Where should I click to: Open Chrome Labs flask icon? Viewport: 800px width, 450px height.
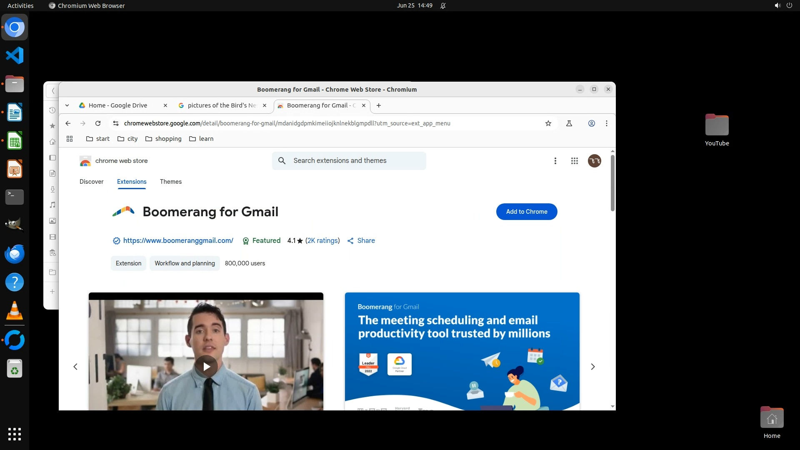pyautogui.click(x=569, y=123)
